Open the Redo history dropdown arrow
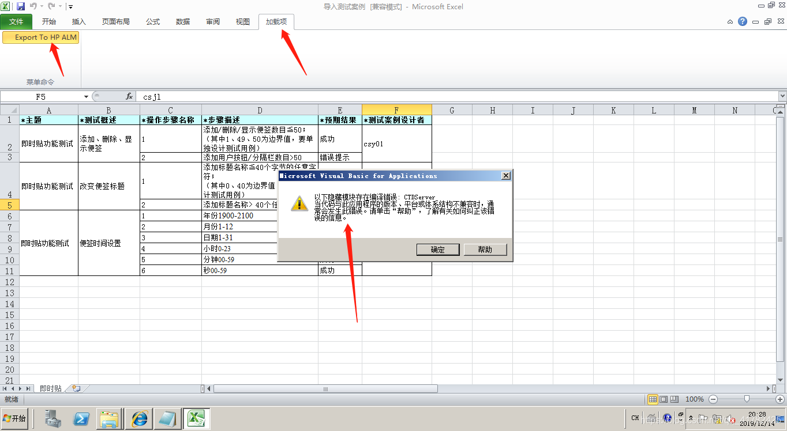The image size is (787, 431). point(59,7)
